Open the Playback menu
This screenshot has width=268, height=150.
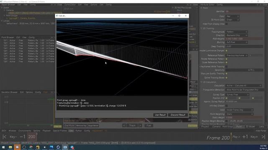click(x=46, y=131)
